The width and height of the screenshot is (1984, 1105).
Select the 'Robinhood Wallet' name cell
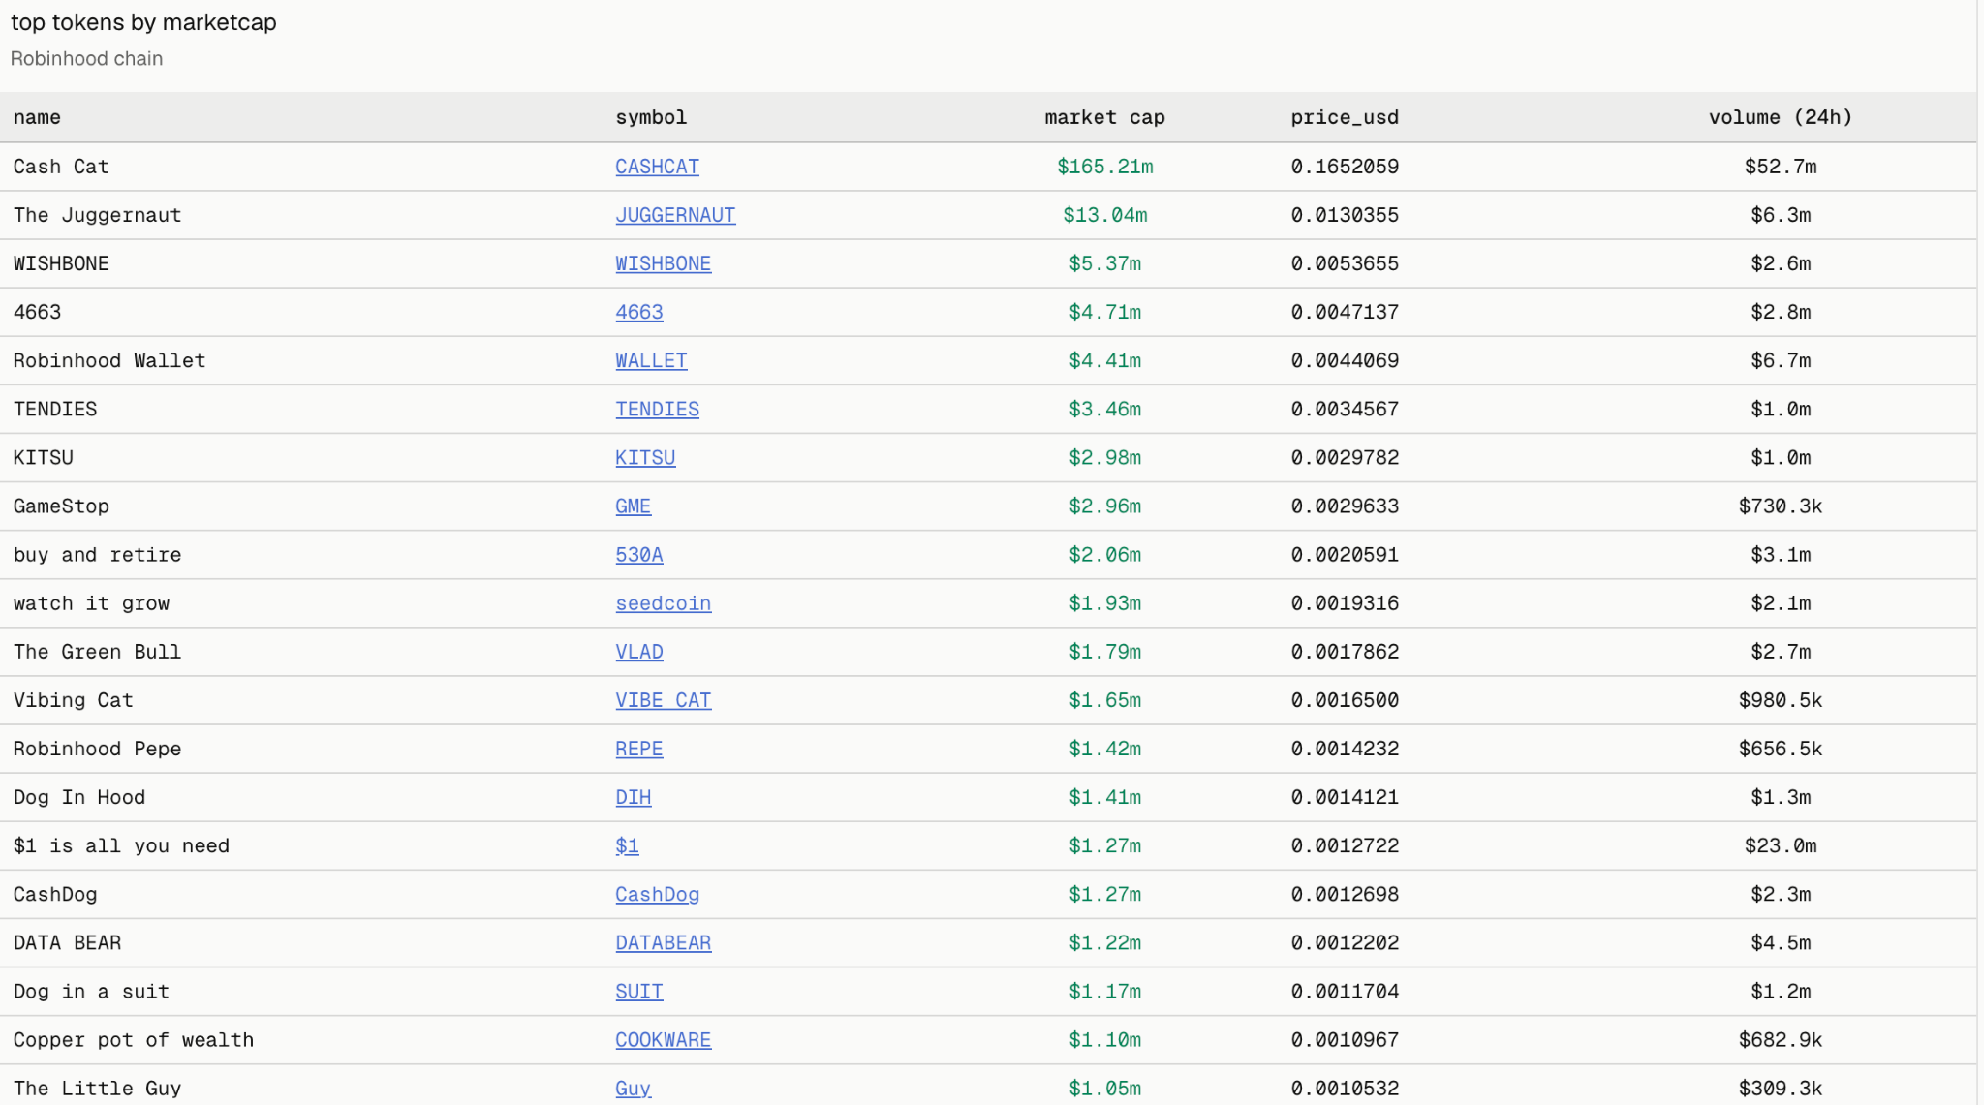pos(109,360)
